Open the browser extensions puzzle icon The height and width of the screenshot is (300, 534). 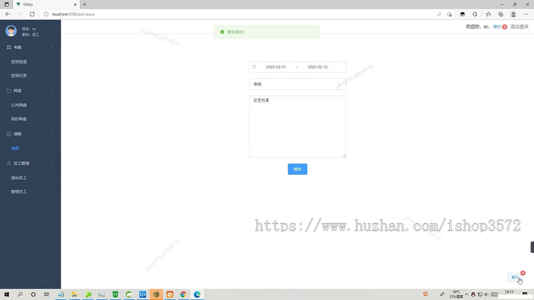(475, 14)
